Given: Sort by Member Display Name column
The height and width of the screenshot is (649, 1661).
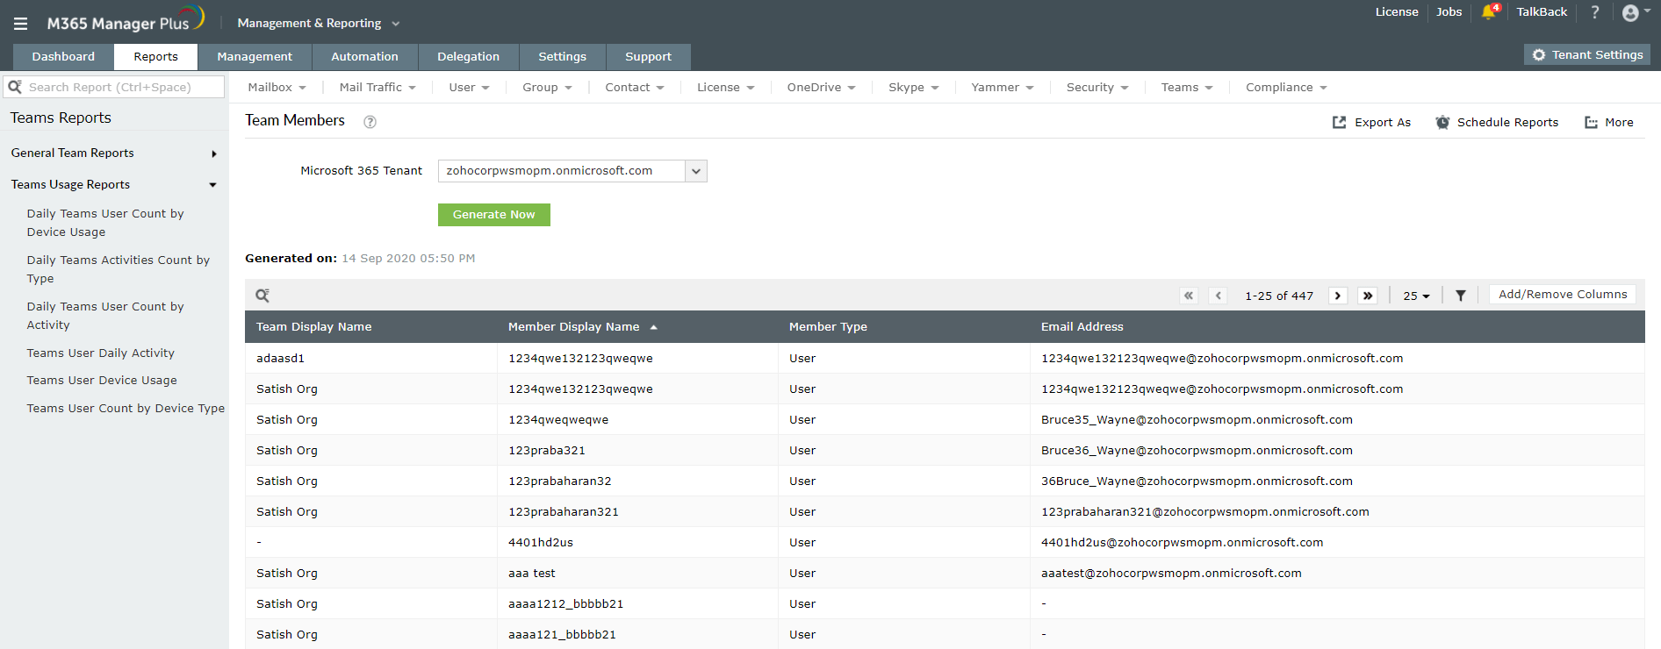Looking at the screenshot, I should pyautogui.click(x=574, y=327).
